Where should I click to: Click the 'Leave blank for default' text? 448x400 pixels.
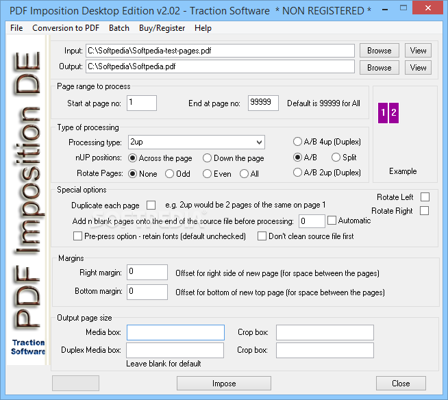(x=164, y=364)
